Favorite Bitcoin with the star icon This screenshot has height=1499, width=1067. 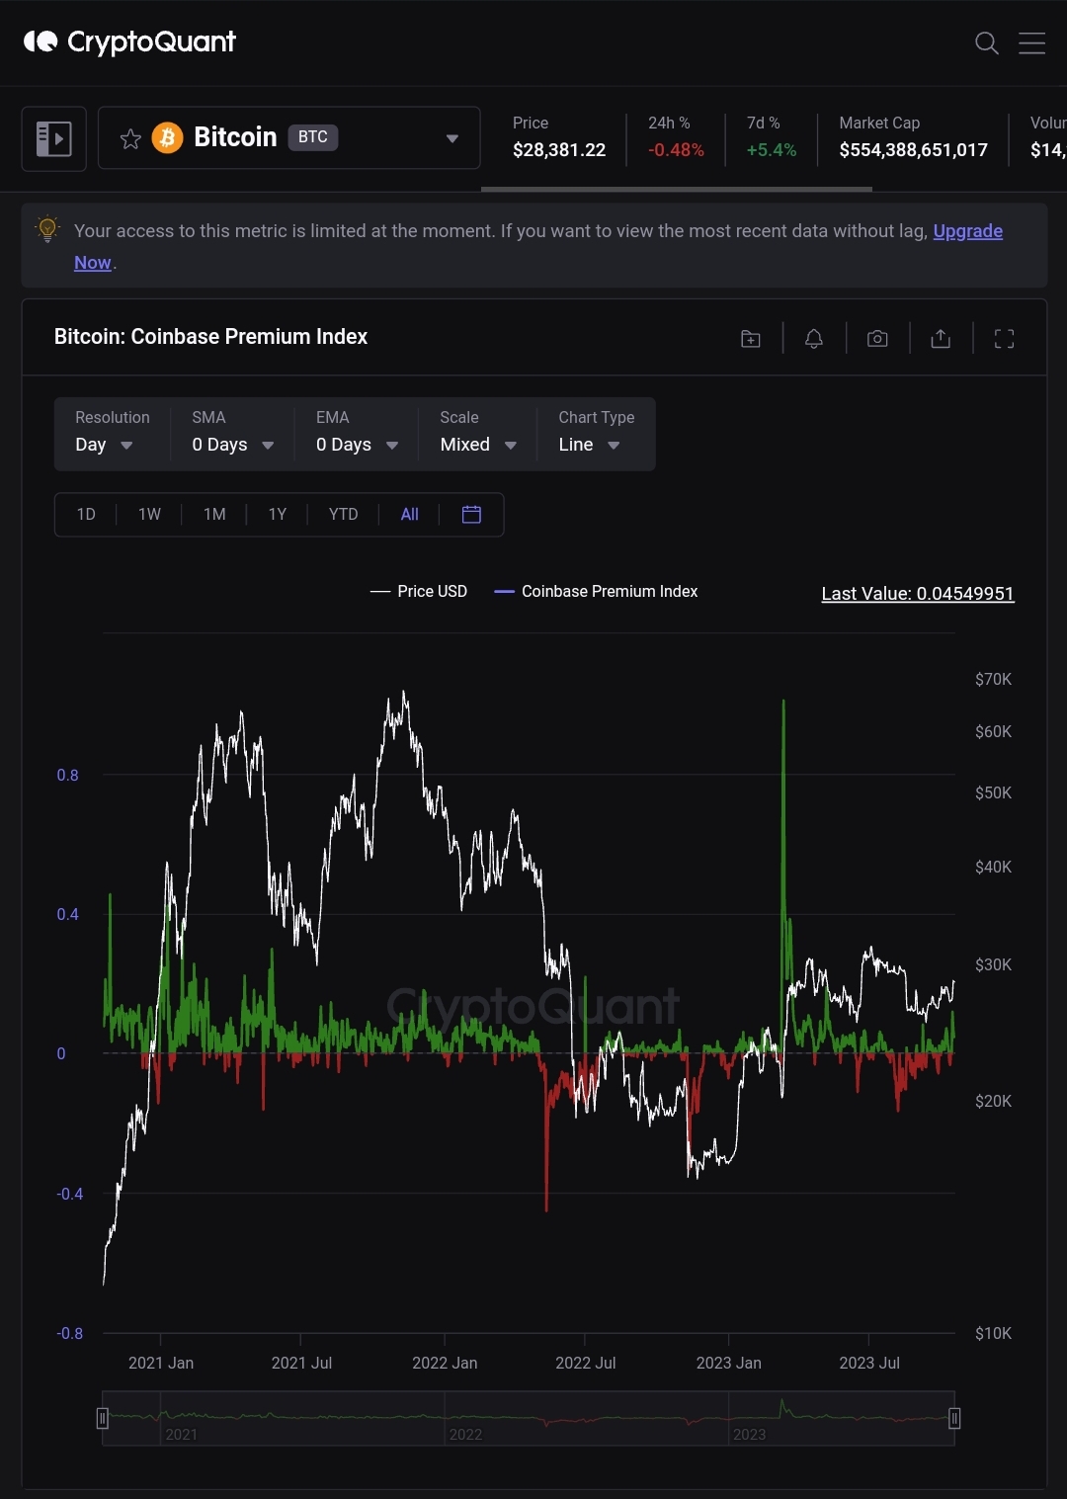[x=130, y=138]
